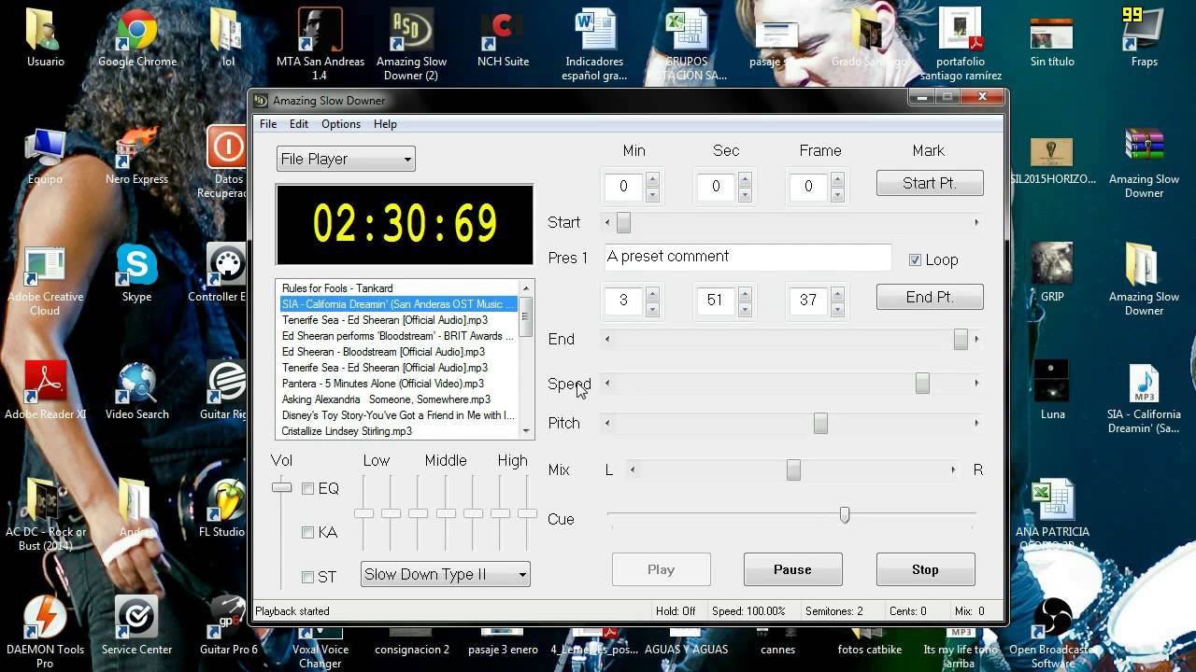The height and width of the screenshot is (672, 1196).
Task: Enable the ST checkbox
Action: click(307, 577)
